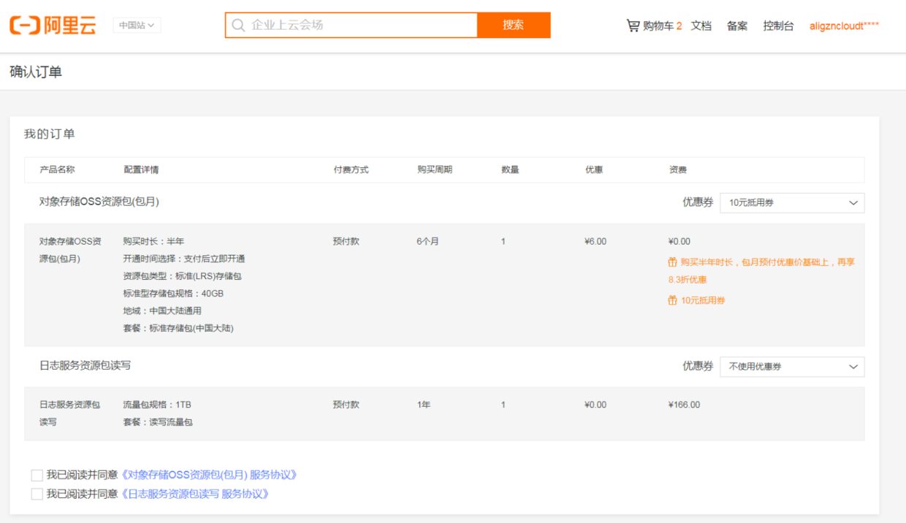Check the 对象存储OSS资源包(包月) agreement checkbox
The height and width of the screenshot is (523, 906).
pyautogui.click(x=37, y=474)
